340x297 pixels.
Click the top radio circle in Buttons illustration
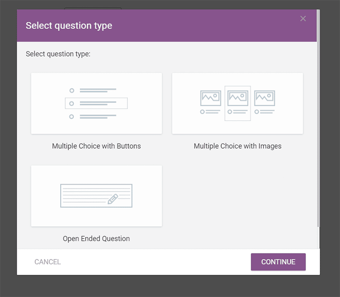coord(72,91)
